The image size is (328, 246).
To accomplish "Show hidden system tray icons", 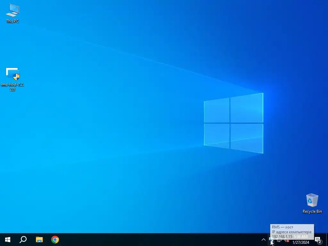I will [x=264, y=240].
